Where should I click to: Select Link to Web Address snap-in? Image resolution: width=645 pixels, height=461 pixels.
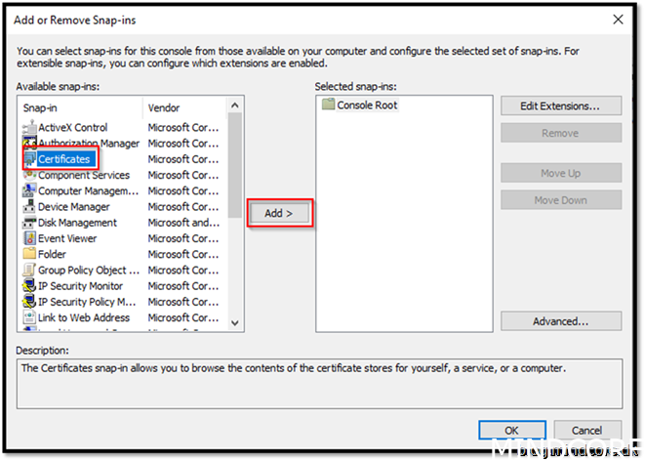tap(83, 317)
